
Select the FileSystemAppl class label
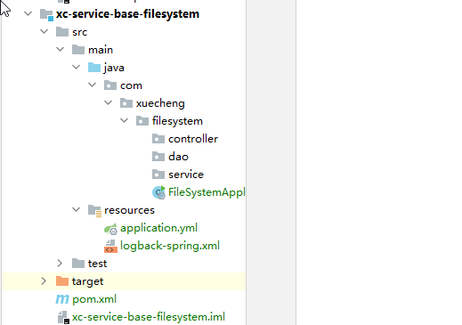tap(207, 192)
